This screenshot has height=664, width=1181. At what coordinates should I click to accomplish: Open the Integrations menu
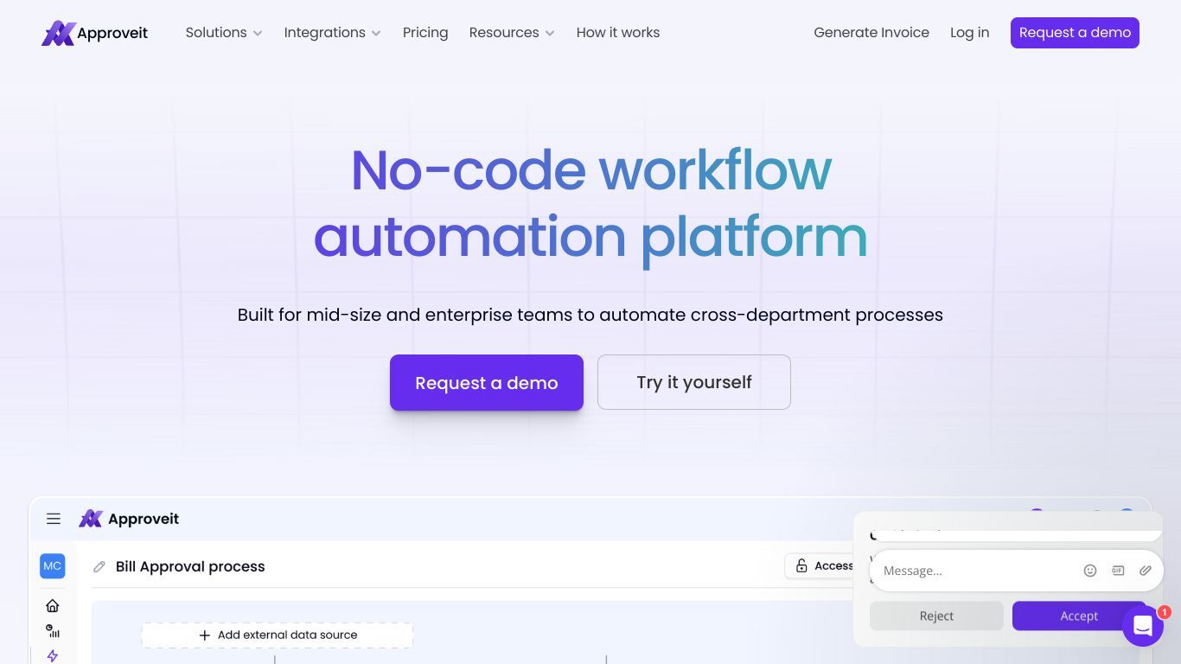coord(324,33)
